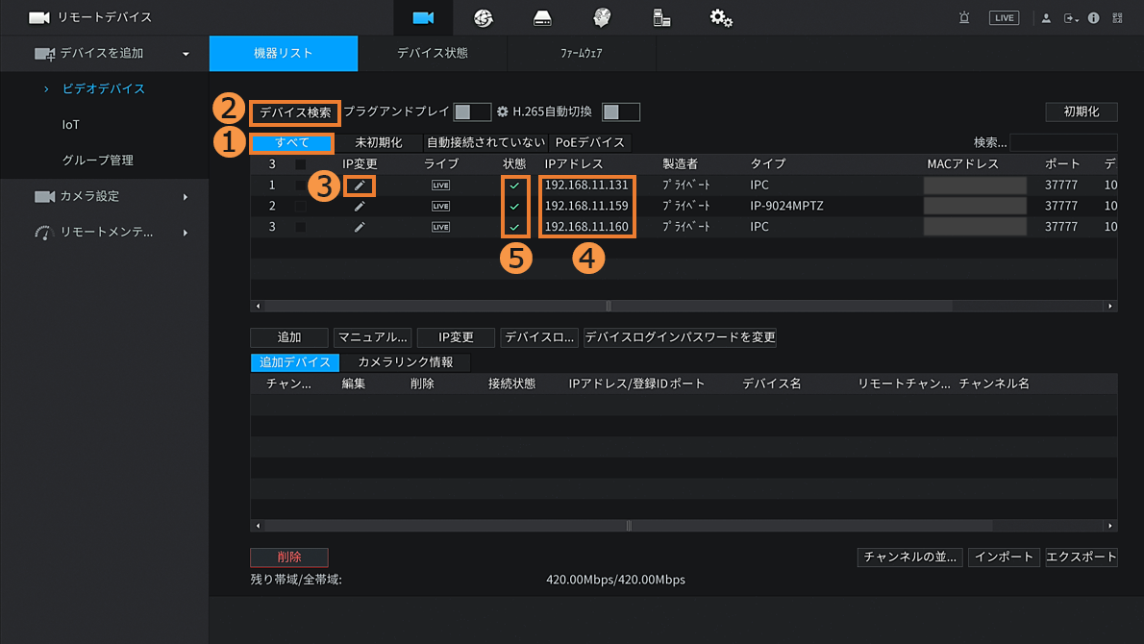The height and width of the screenshot is (644, 1144).
Task: Open system settings gears icon
Action: (721, 17)
